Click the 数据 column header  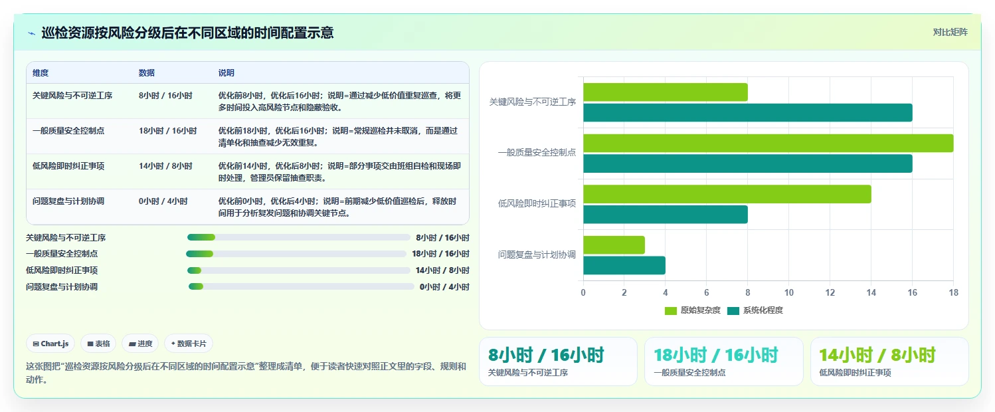point(147,73)
